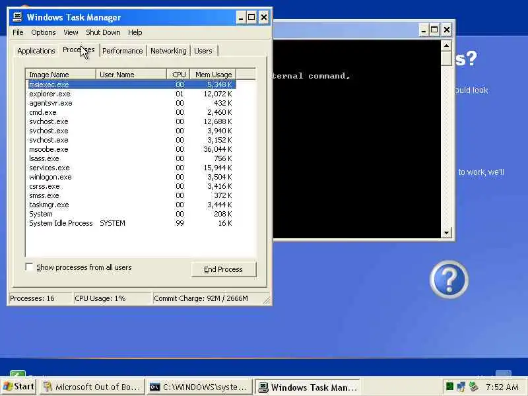Sort by CPU column header

[178, 75]
